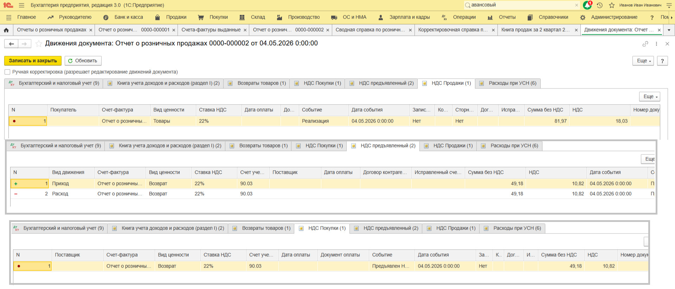Click the home page icon
Screen dimensions: 675x289
tap(6, 30)
